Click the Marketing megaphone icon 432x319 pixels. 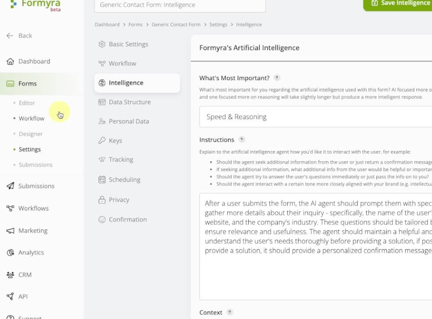click(x=10, y=231)
